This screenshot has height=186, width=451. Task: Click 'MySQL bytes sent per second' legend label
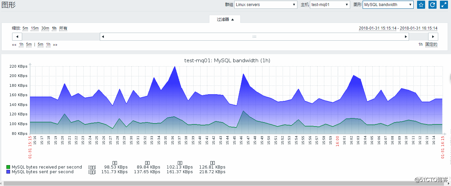[43, 172]
